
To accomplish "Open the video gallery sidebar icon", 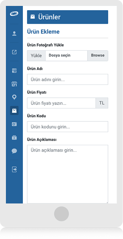I will pyautogui.click(x=14, y=137).
